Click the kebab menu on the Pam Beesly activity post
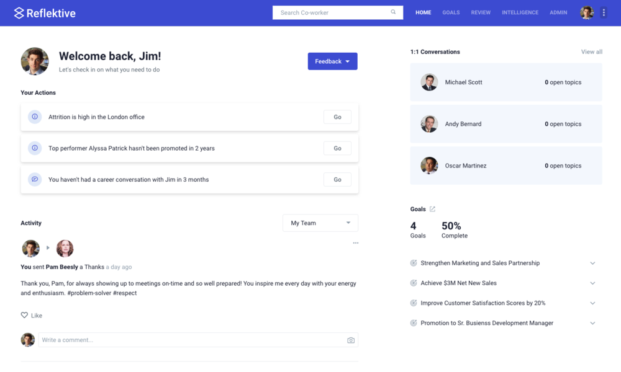The width and height of the screenshot is (621, 372). [355, 243]
